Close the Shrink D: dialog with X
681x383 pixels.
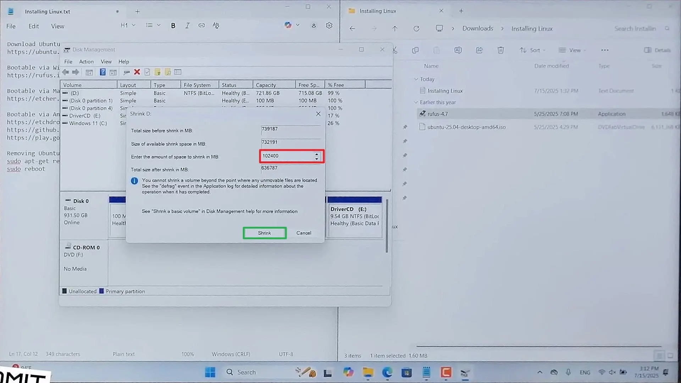(318, 114)
